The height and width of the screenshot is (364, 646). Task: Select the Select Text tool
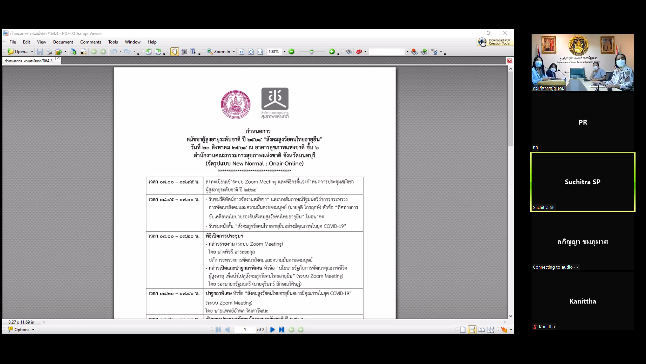193,52
